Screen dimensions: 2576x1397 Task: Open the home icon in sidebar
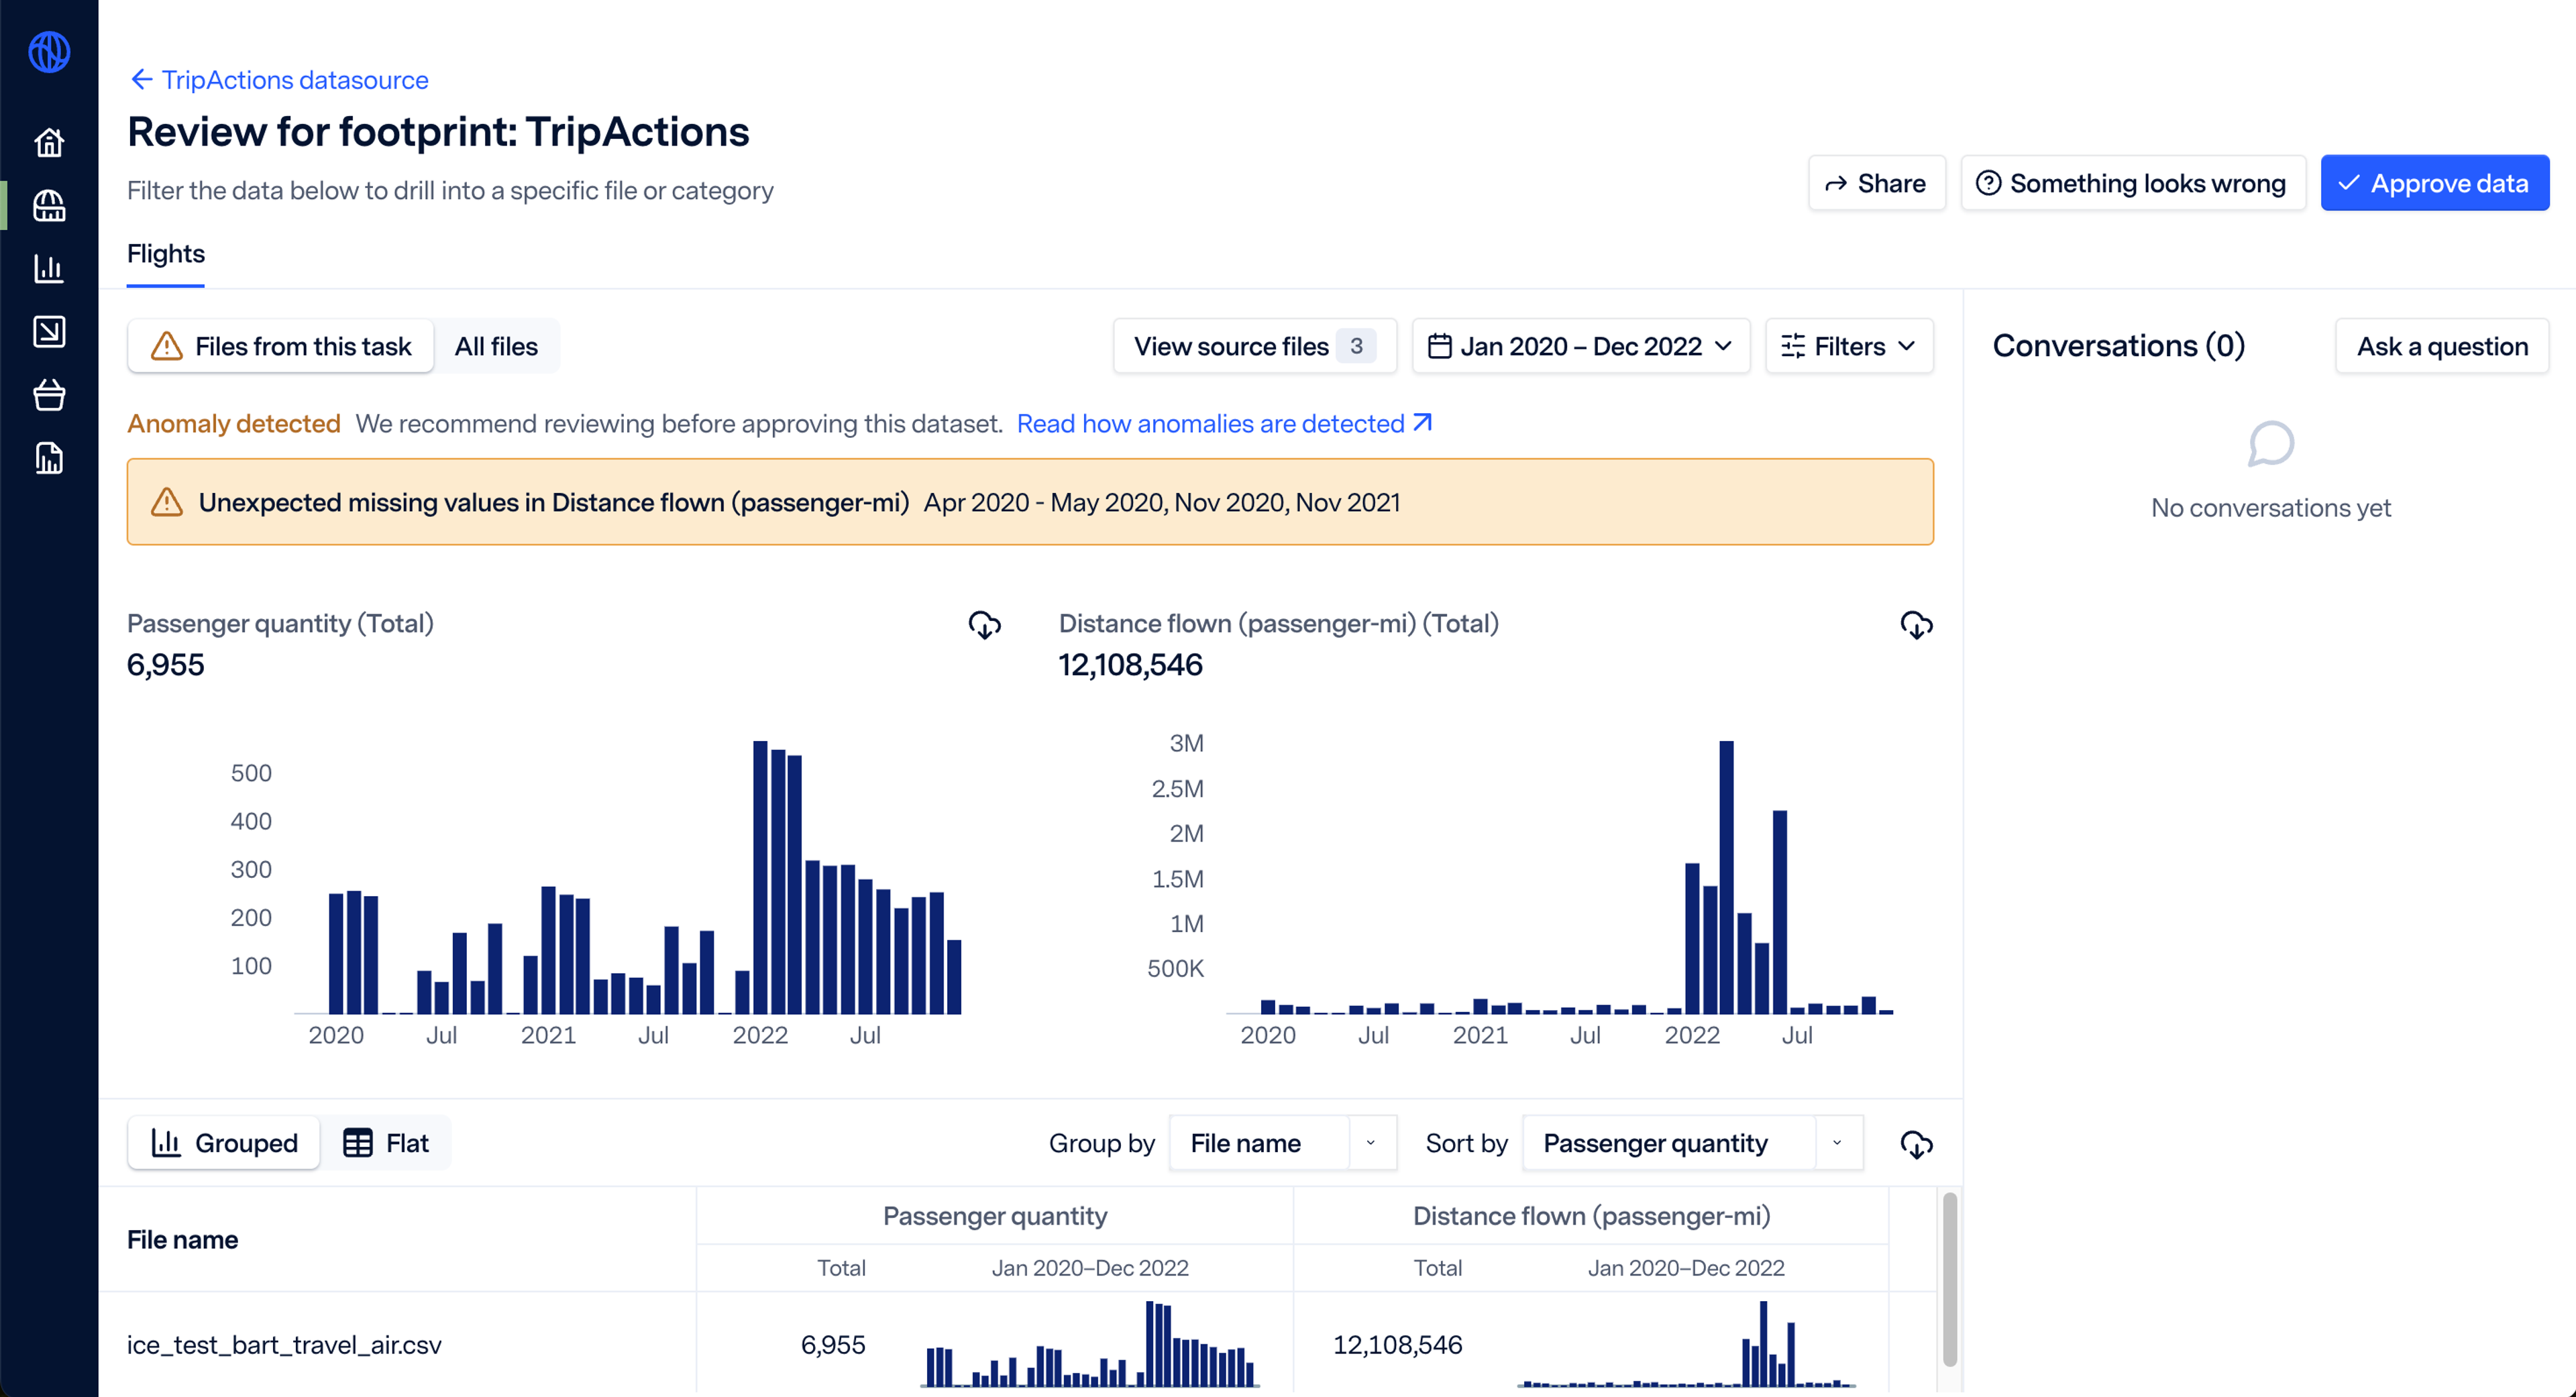click(x=49, y=143)
